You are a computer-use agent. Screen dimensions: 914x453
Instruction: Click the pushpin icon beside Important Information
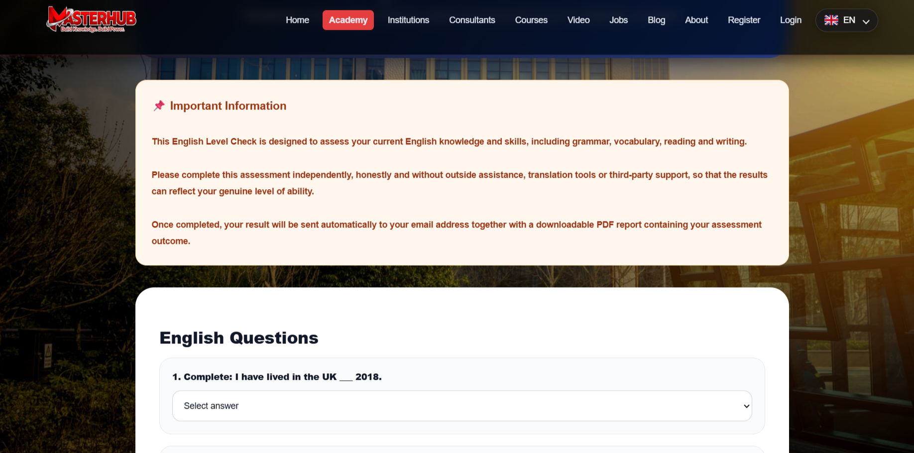point(159,106)
